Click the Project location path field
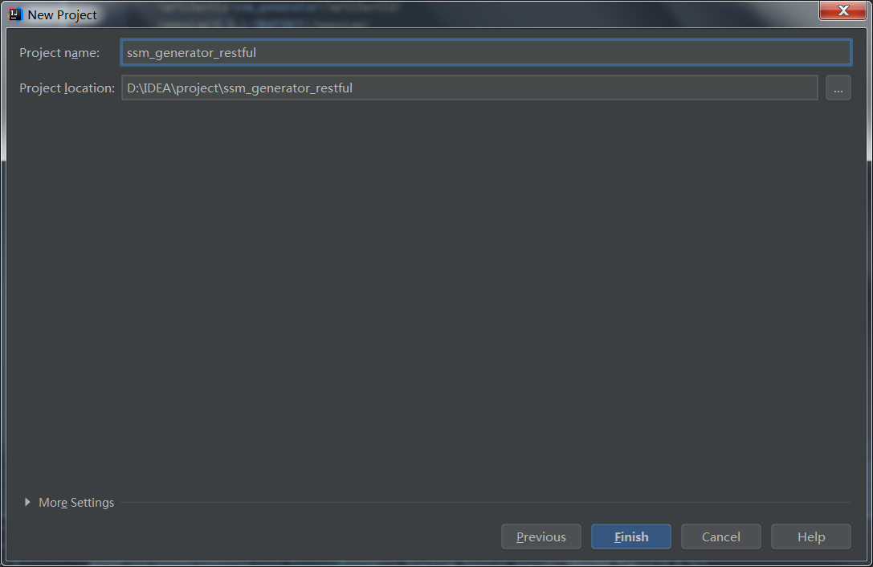 tap(469, 88)
